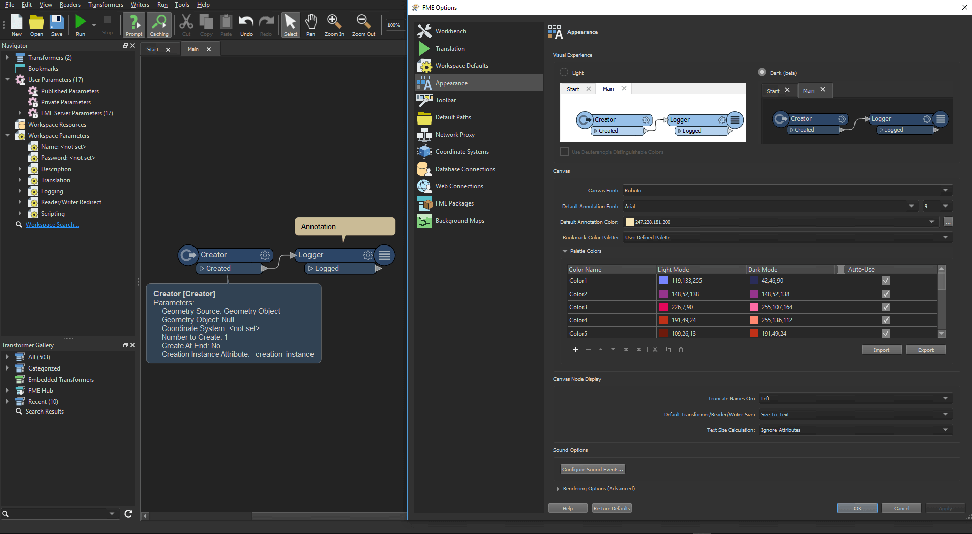
Task: Click the Undo toolbar icon
Action: tap(246, 25)
